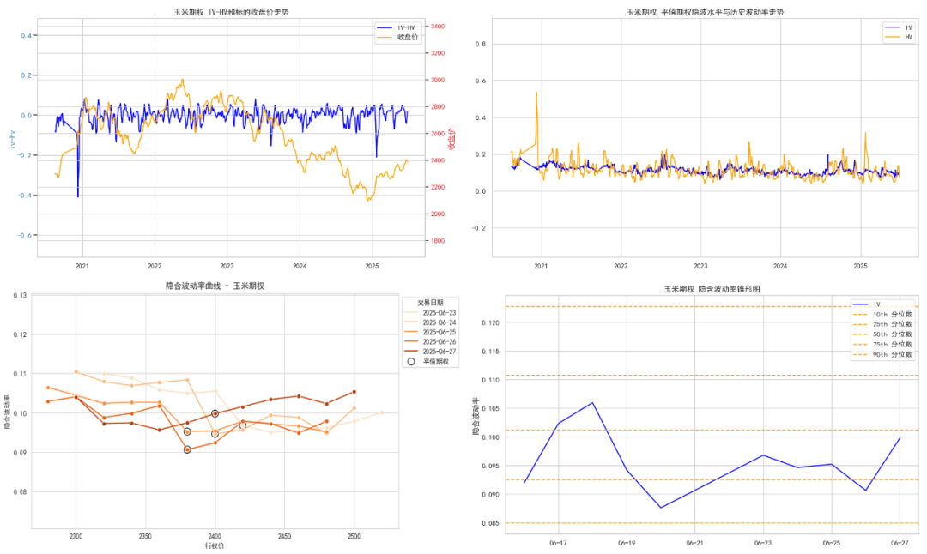Click the title 玉米期权 隐含波动率锥形图
This screenshot has width=927, height=554.
point(712,289)
